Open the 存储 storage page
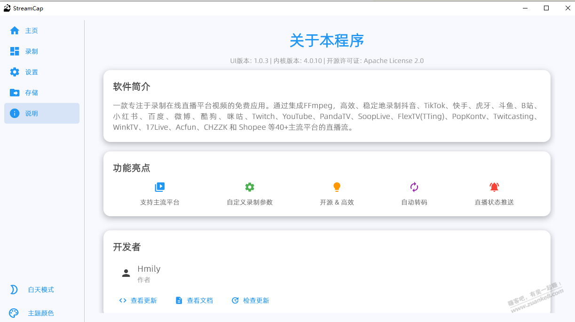 pyautogui.click(x=42, y=93)
